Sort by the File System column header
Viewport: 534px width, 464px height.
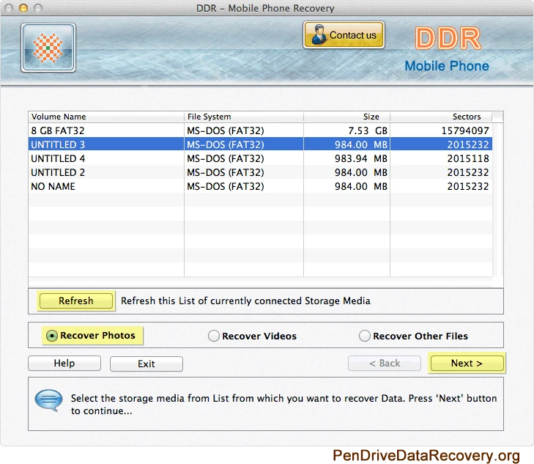coord(243,117)
